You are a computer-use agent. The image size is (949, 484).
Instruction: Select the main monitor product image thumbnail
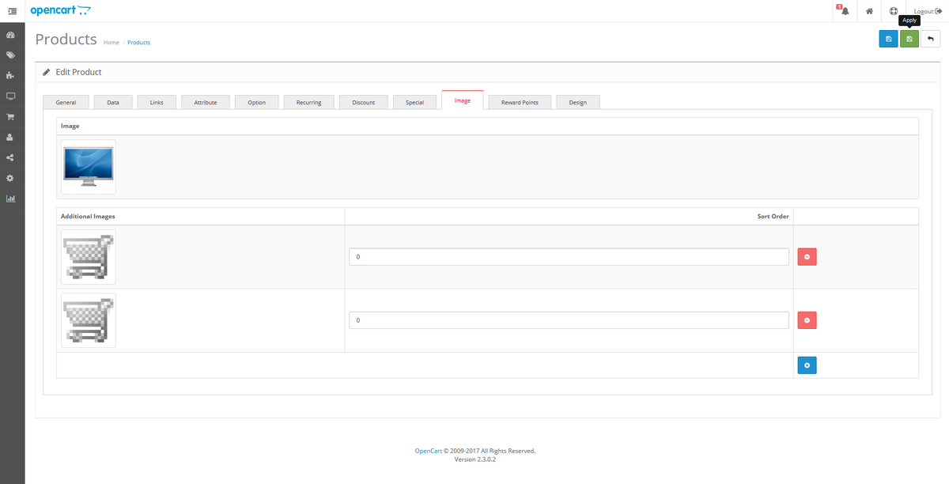click(x=88, y=167)
